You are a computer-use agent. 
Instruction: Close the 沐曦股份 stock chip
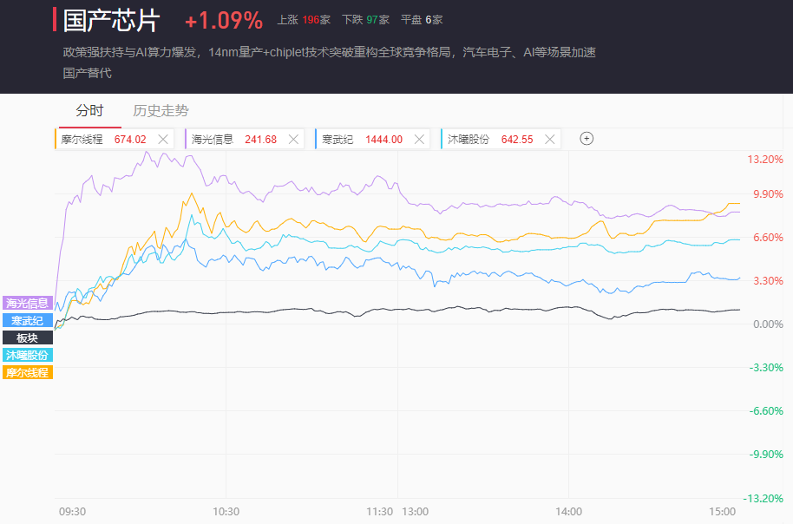coord(549,139)
